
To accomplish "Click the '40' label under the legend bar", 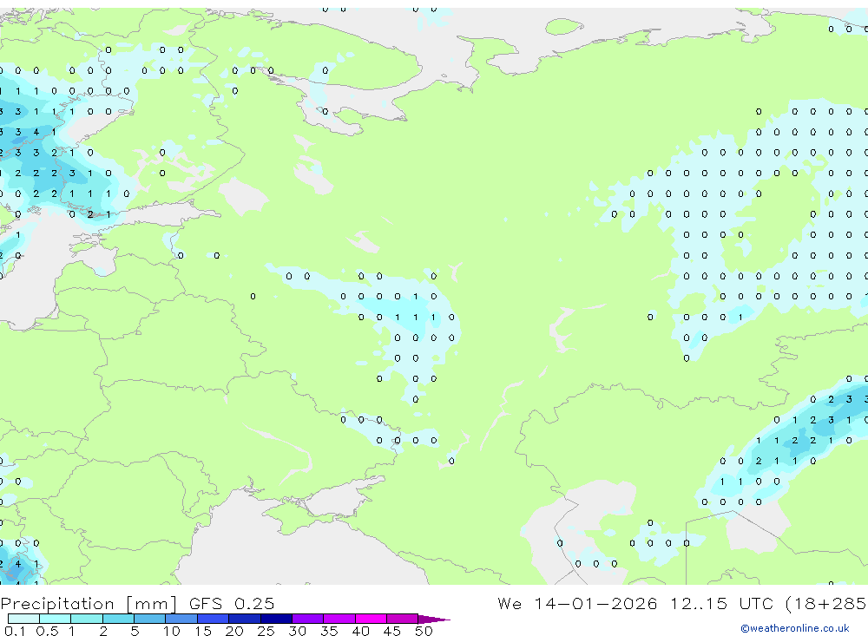I will [360, 631].
